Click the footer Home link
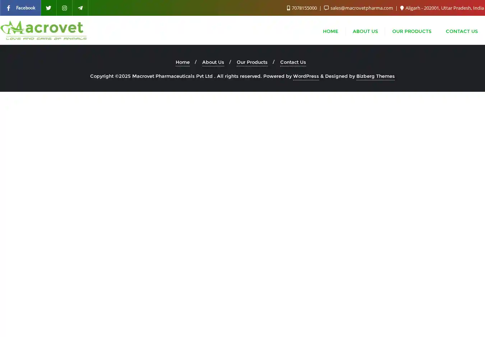Image resolution: width=485 pixels, height=337 pixels. [183, 62]
